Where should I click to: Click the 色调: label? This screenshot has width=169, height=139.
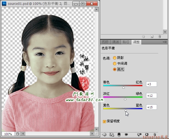[x=106, y=58]
